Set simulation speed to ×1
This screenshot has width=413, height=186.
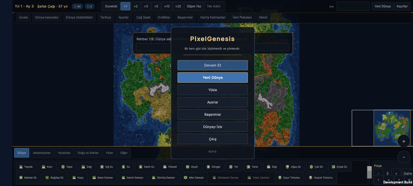point(125,6)
